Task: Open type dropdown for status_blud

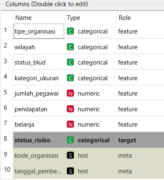Action: point(91,62)
